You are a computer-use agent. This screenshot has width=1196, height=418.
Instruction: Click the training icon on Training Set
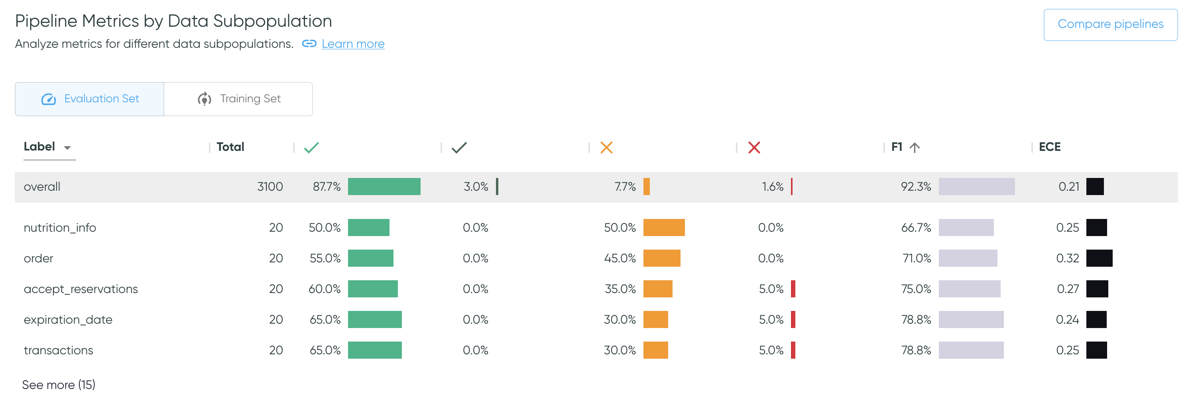204,99
